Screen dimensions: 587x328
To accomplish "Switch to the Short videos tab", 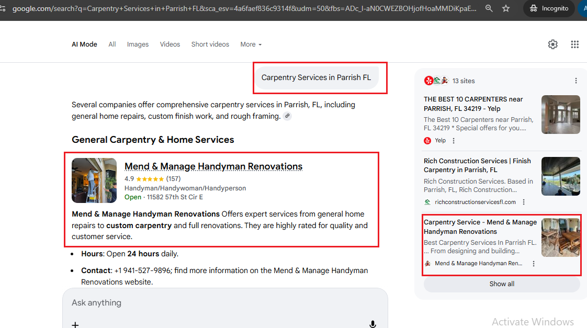I will tap(210, 44).
